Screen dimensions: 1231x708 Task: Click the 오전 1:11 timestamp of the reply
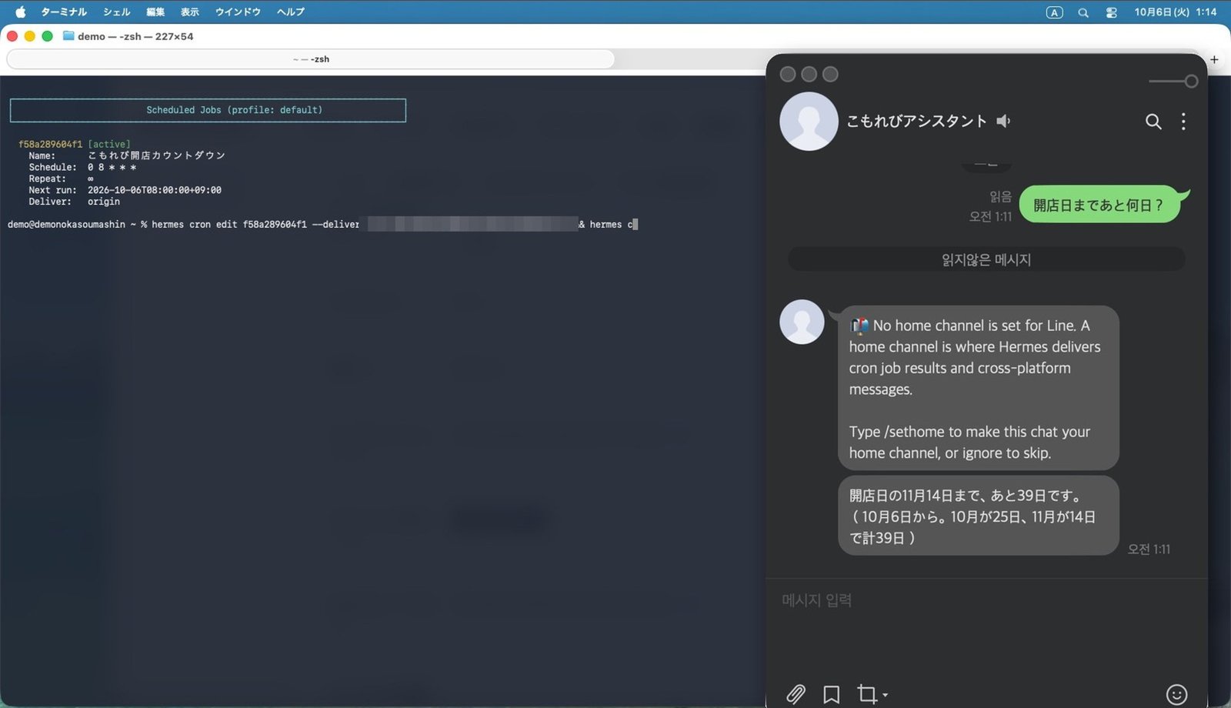[1149, 549]
